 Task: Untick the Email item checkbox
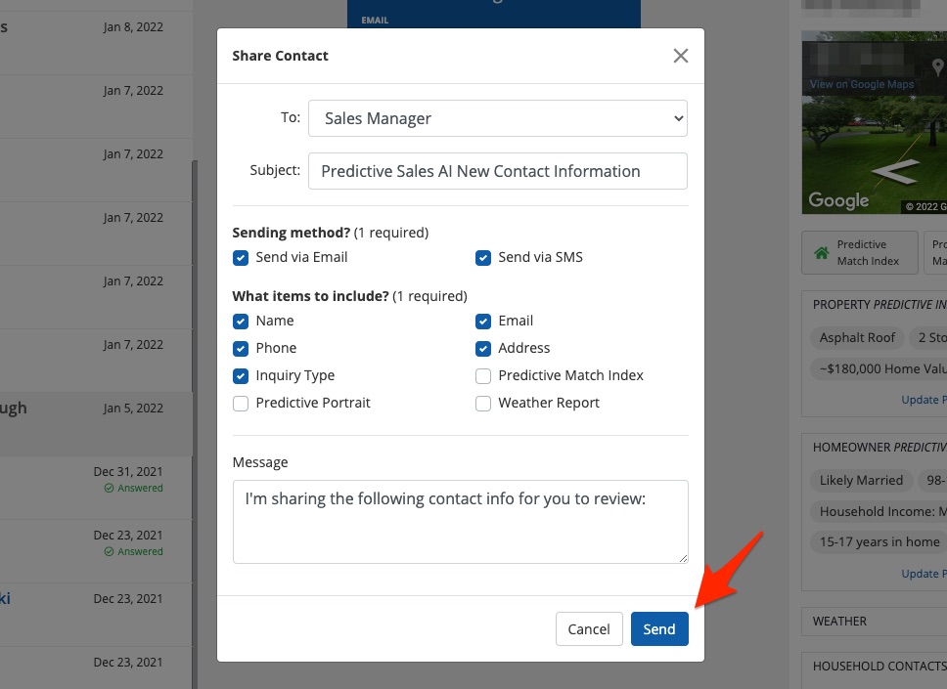[x=483, y=322]
